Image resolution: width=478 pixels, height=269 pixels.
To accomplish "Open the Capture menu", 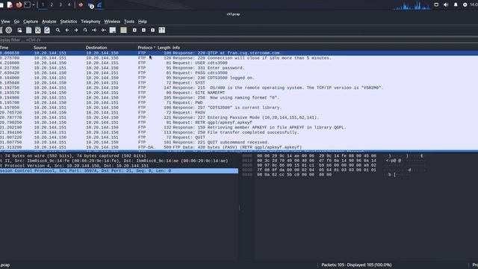I will [x=31, y=22].
